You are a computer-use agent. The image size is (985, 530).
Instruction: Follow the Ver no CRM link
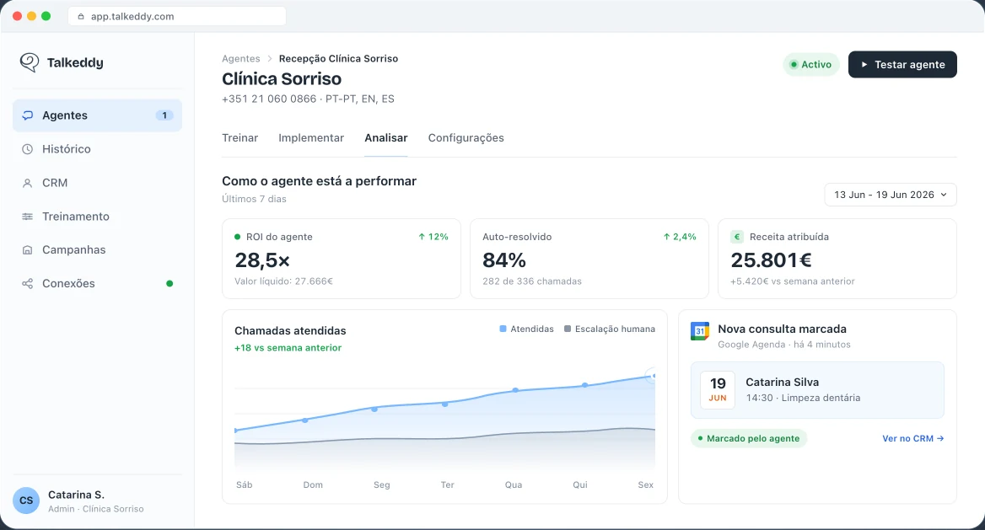tap(912, 438)
